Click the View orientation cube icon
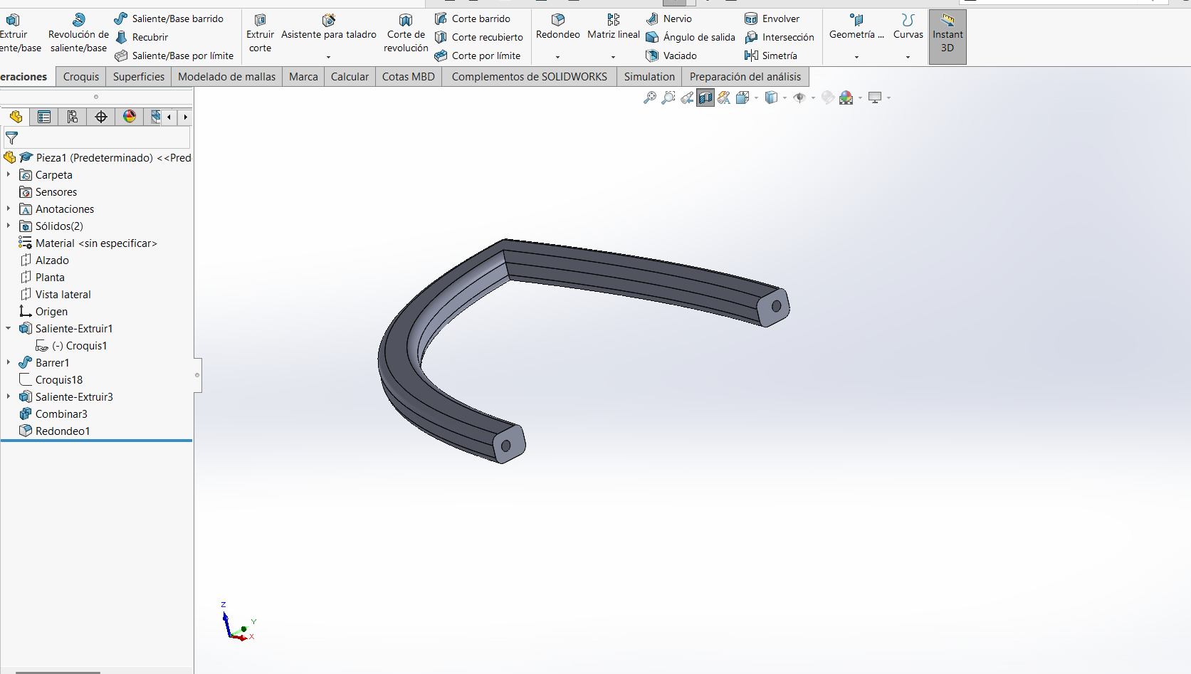This screenshot has height=674, width=1191. point(743,98)
